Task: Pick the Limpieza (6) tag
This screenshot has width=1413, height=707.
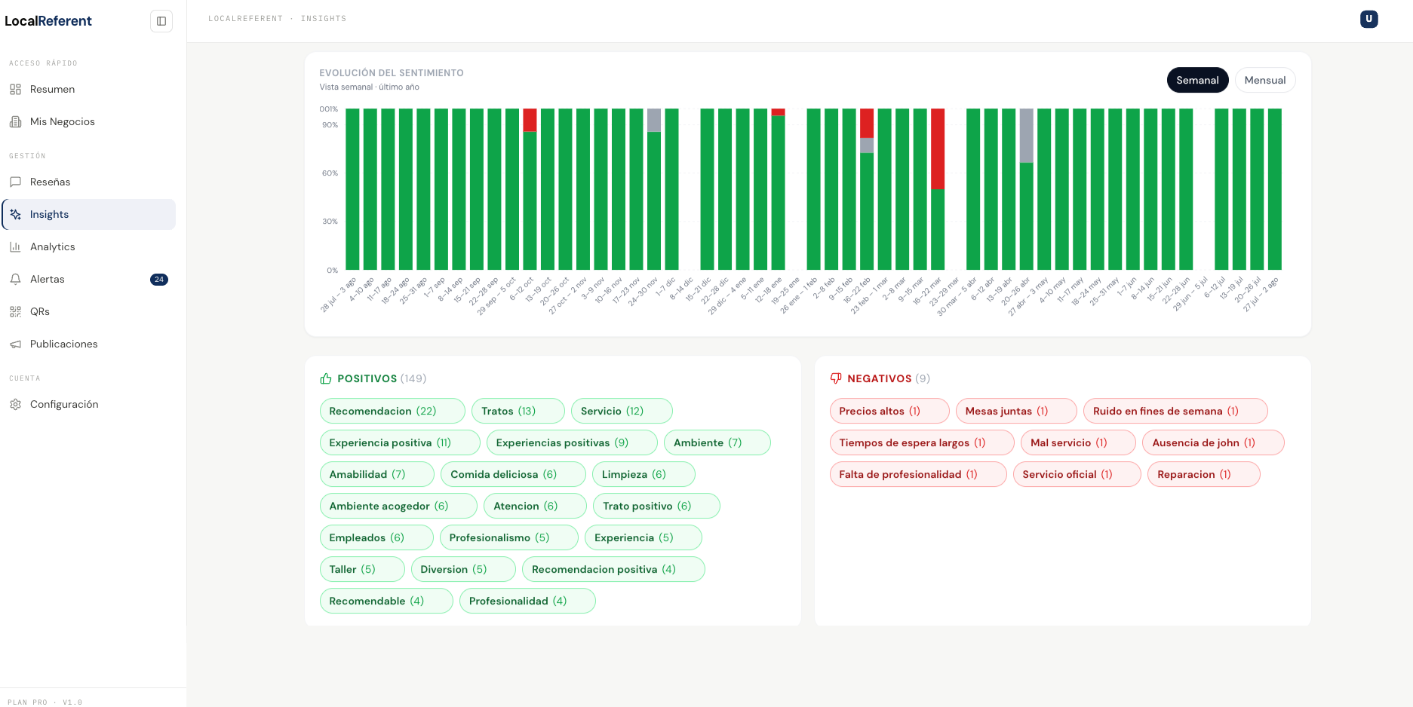Action: point(644,474)
